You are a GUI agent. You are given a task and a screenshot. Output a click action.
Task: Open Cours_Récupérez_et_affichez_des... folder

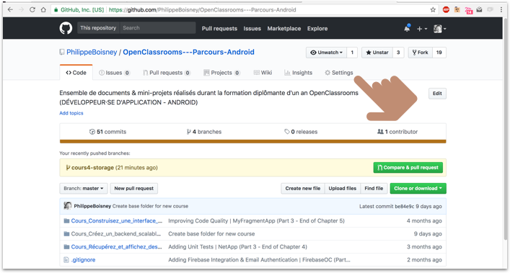click(x=116, y=246)
